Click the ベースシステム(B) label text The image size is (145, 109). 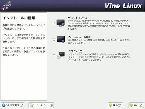click(x=79, y=37)
